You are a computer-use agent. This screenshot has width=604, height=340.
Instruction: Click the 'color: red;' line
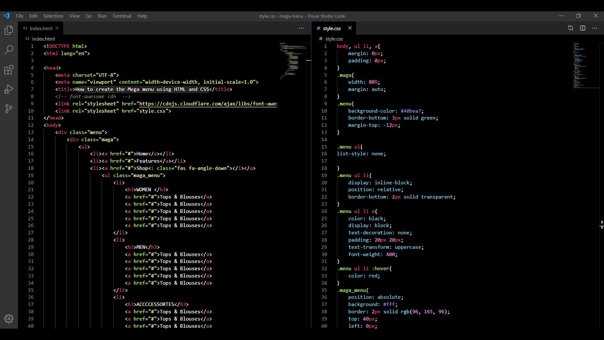[364, 276]
